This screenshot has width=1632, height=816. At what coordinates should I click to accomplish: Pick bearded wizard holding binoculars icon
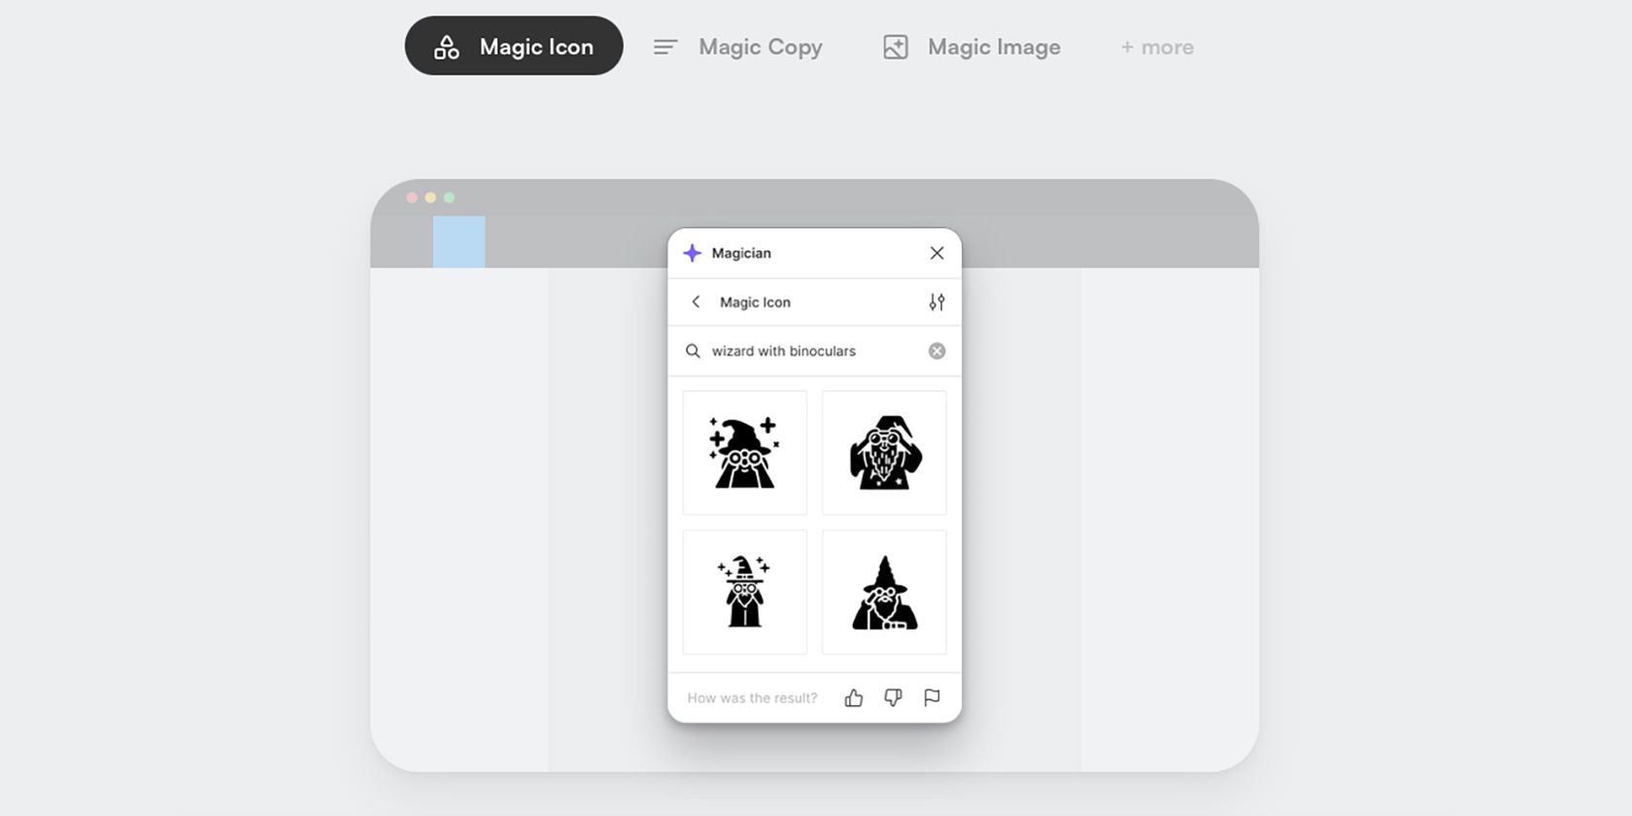point(884,453)
